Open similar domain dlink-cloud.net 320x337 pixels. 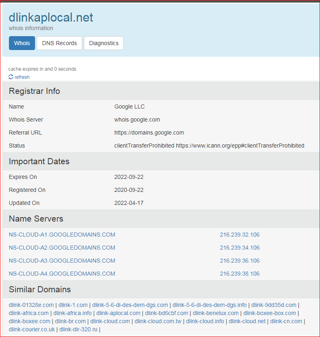pyautogui.click(x=247, y=321)
